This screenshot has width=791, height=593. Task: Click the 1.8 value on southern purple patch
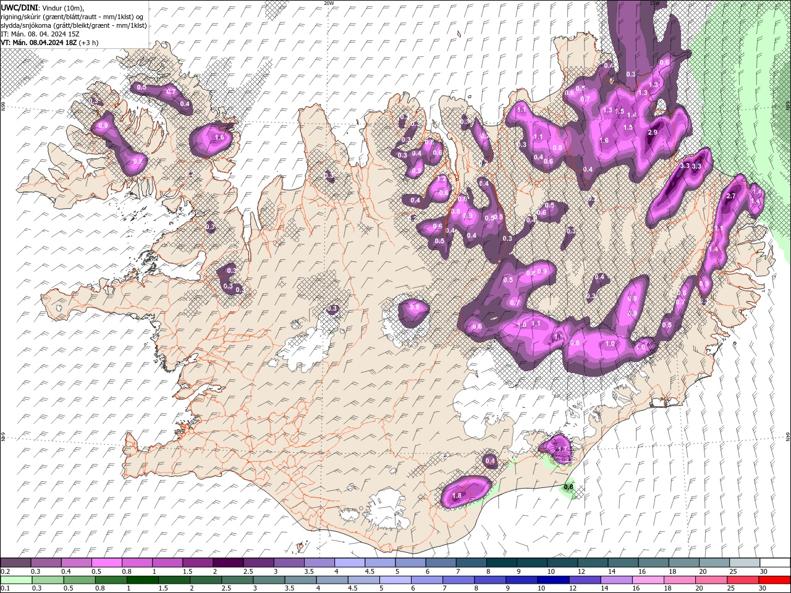point(457,495)
